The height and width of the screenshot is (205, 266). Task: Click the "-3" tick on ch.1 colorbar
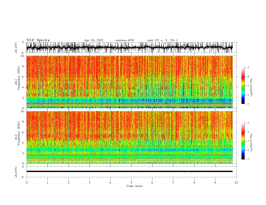click(x=248, y=67)
